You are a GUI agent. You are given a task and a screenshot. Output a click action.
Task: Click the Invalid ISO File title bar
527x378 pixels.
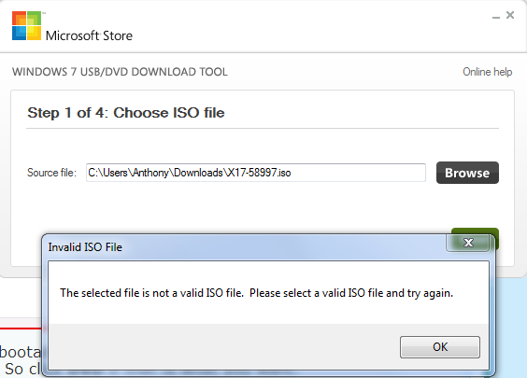[x=246, y=247]
